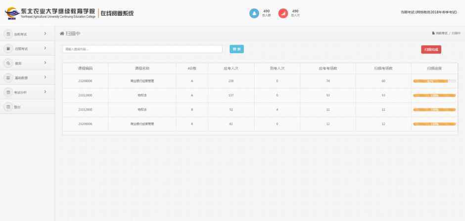The width and height of the screenshot is (465, 221).
Task: Click the home icon beside 扫描中
Action: click(62, 34)
